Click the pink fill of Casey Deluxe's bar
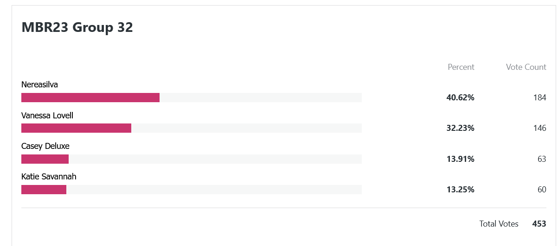This screenshot has width=558, height=246. click(x=45, y=159)
